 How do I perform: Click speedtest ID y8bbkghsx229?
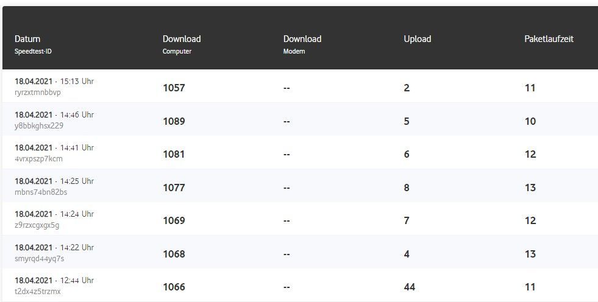click(x=39, y=125)
